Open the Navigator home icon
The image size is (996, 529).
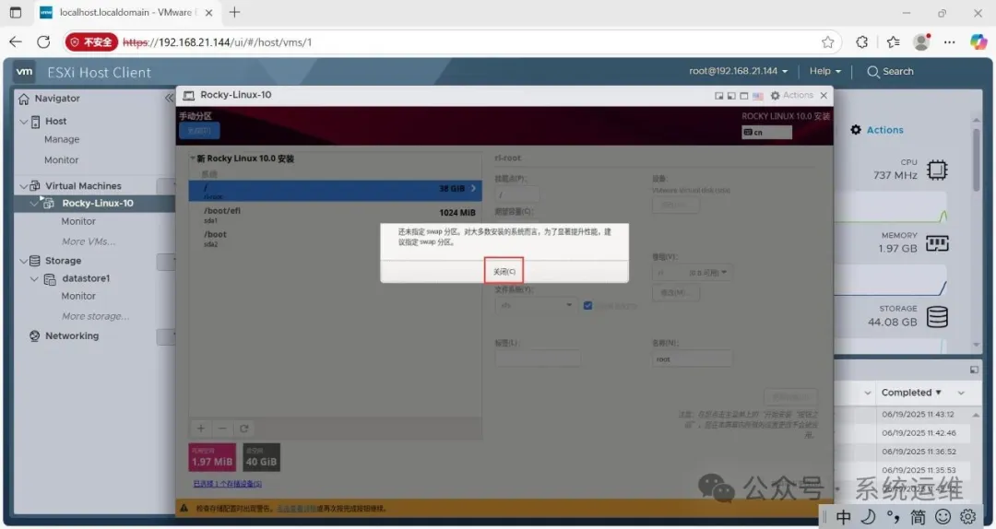coord(24,99)
